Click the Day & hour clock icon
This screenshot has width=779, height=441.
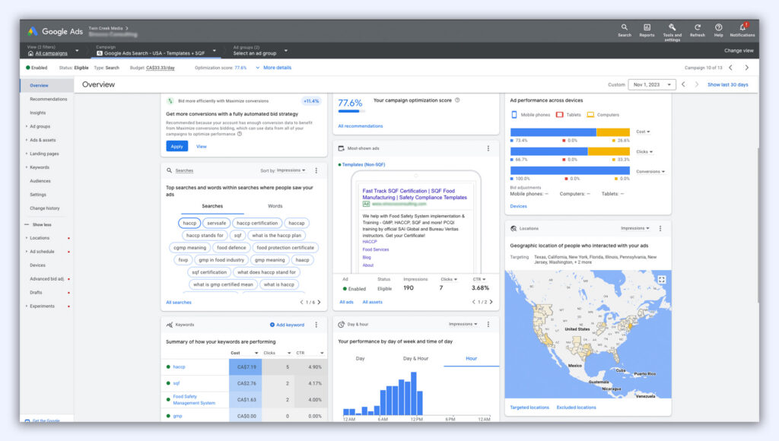tap(342, 325)
